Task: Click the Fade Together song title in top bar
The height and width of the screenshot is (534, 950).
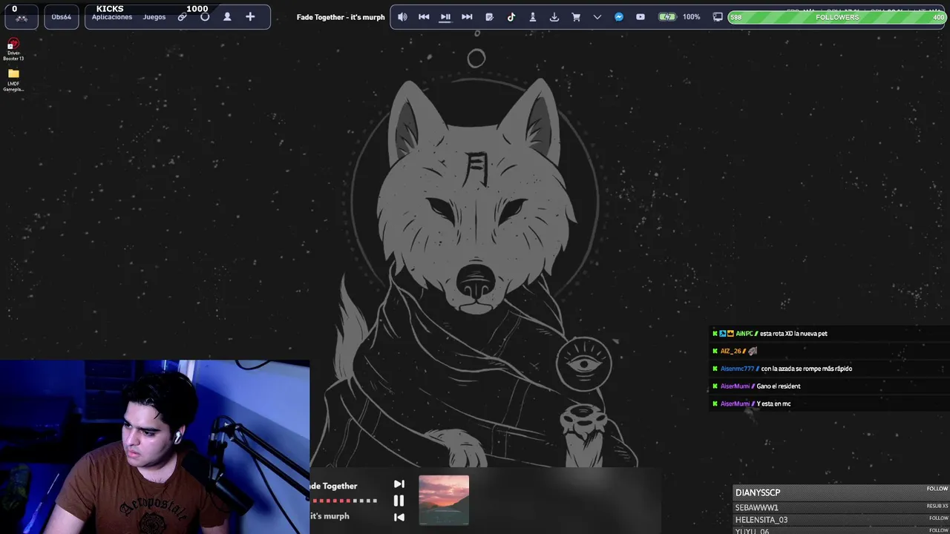Action: click(x=341, y=17)
